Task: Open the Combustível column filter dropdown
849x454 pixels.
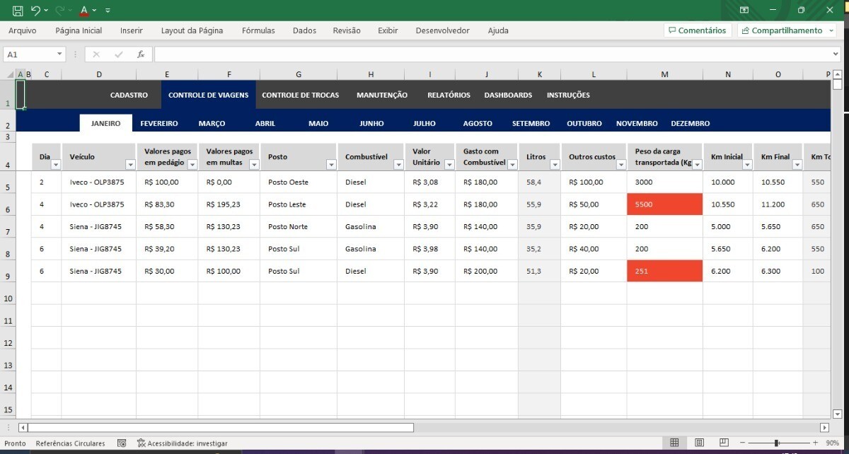Action: tap(398, 165)
